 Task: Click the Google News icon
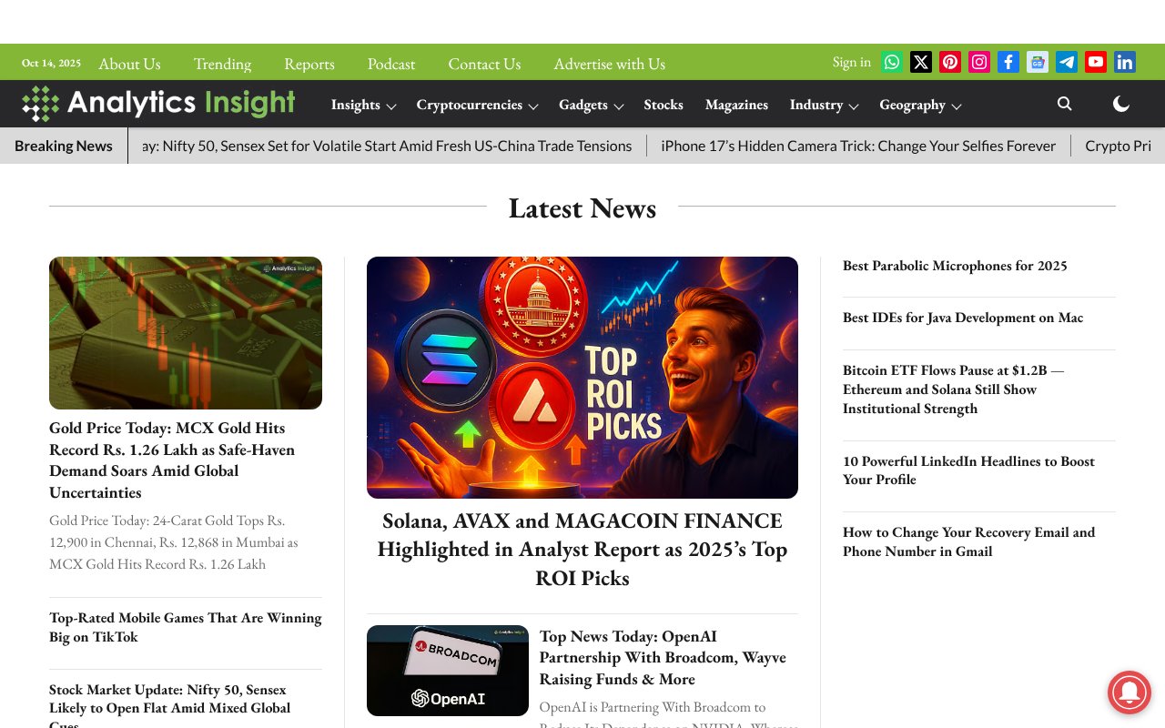(1038, 62)
